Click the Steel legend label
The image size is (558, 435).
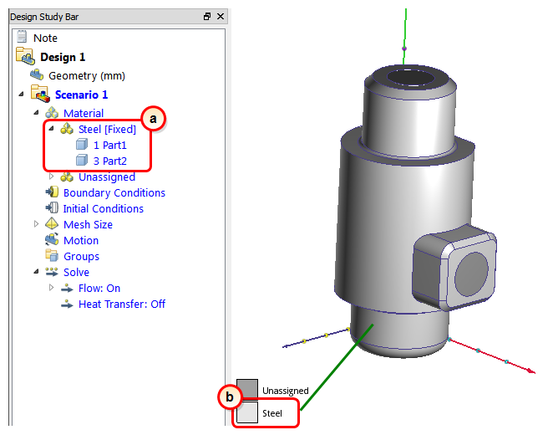(272, 413)
